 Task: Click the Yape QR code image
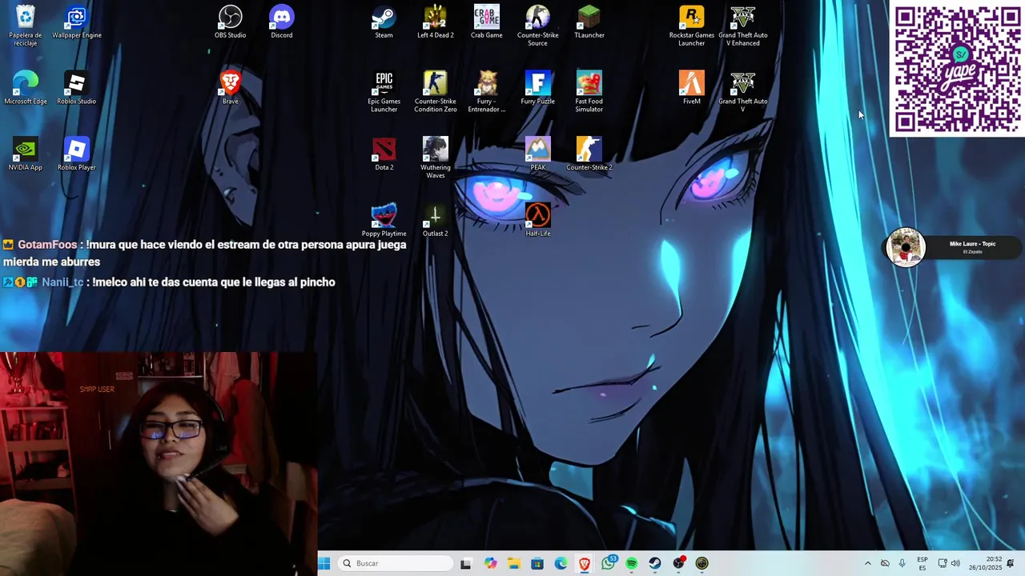pyautogui.click(x=957, y=69)
